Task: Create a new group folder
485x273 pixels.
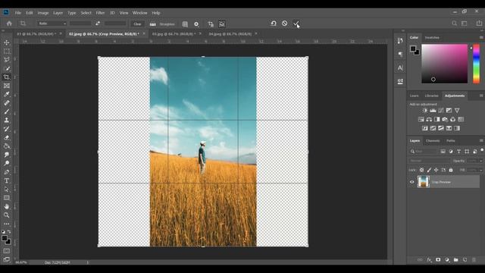Action: point(455,259)
